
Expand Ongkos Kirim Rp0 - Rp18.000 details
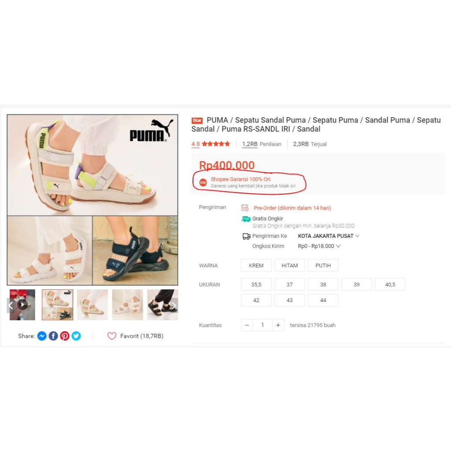click(x=319, y=246)
